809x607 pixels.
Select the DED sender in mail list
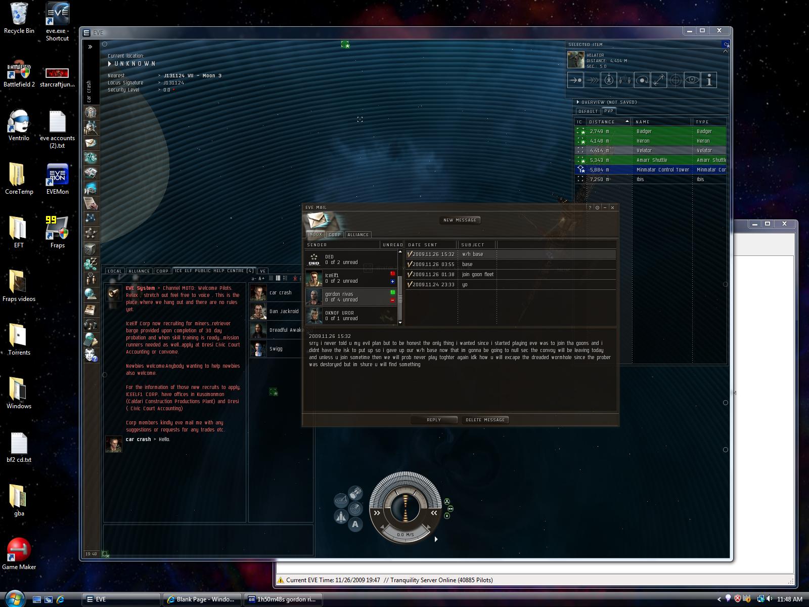(x=351, y=259)
